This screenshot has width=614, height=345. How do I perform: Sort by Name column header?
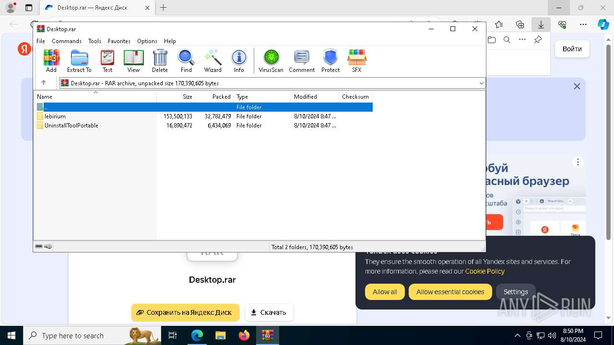pos(95,97)
